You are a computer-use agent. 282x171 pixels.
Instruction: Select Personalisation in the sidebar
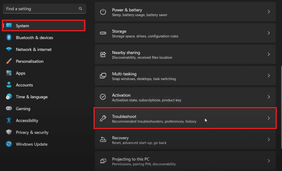tap(30, 61)
